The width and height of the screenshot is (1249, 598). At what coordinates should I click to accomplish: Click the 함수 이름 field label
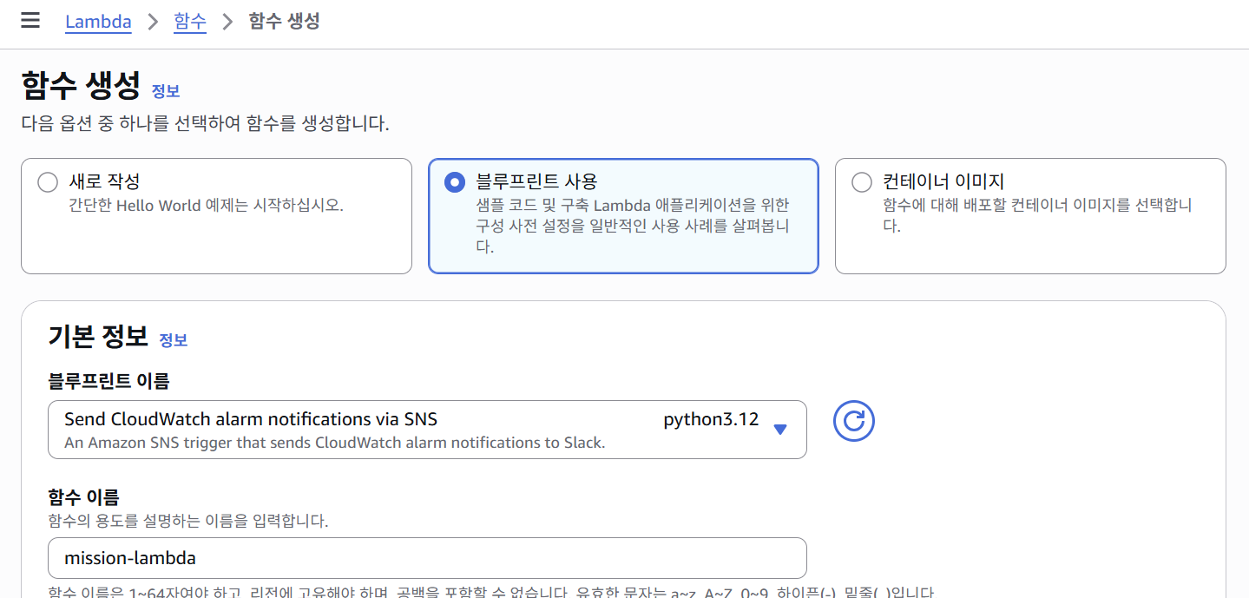[83, 497]
